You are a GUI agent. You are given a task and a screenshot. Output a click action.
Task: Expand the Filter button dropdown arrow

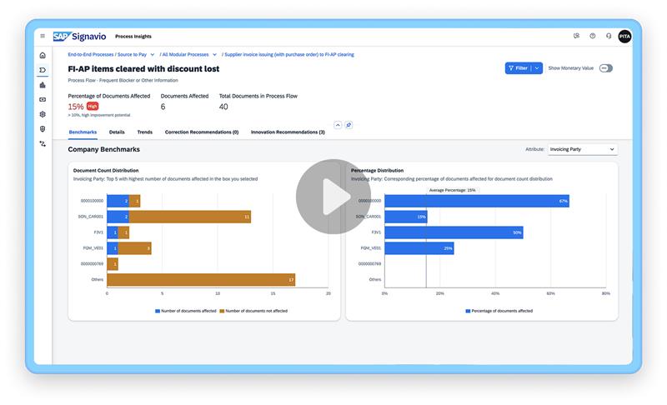coord(538,68)
